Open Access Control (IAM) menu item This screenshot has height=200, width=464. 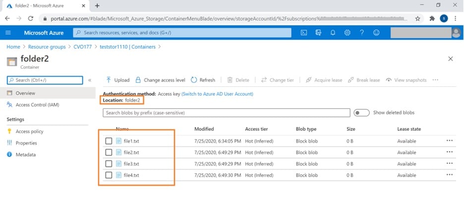[37, 104]
